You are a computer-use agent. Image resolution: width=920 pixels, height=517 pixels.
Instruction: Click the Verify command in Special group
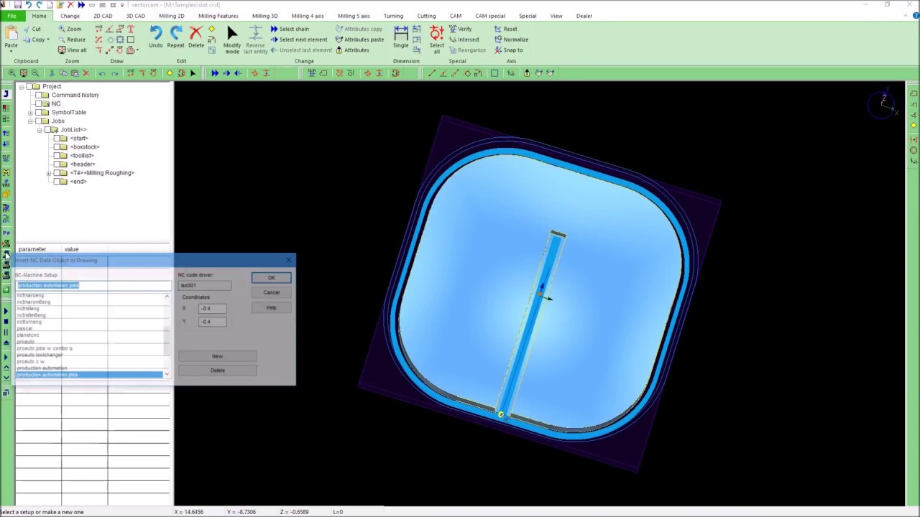coord(460,29)
